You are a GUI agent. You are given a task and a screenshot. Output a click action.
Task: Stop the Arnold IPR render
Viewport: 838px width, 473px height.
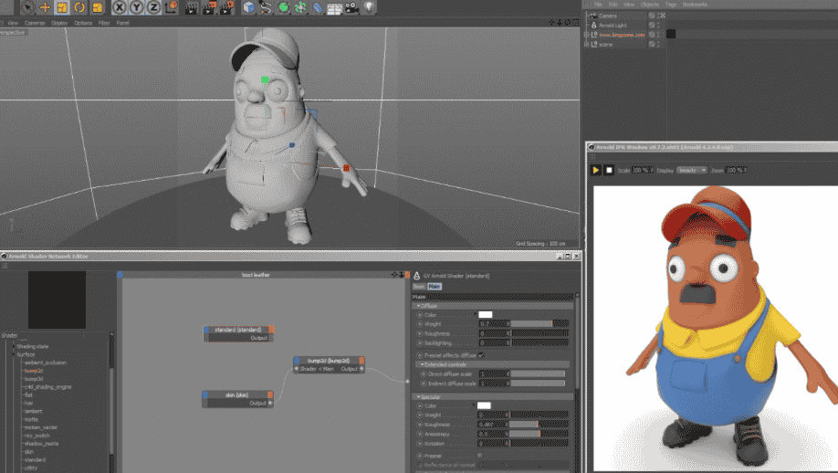pyautogui.click(x=609, y=170)
